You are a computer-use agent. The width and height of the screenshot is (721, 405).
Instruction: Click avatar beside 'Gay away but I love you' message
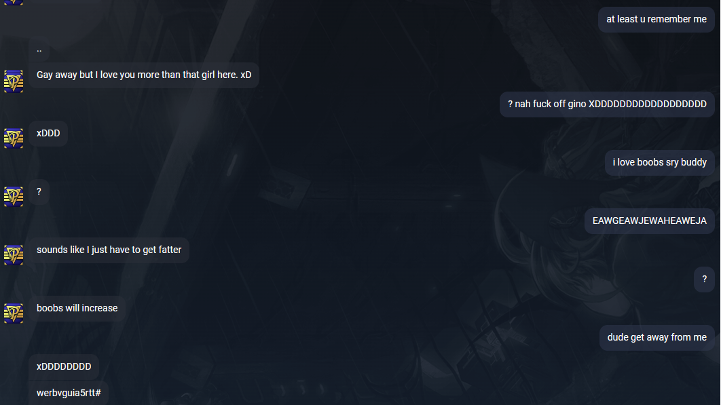[14, 81]
